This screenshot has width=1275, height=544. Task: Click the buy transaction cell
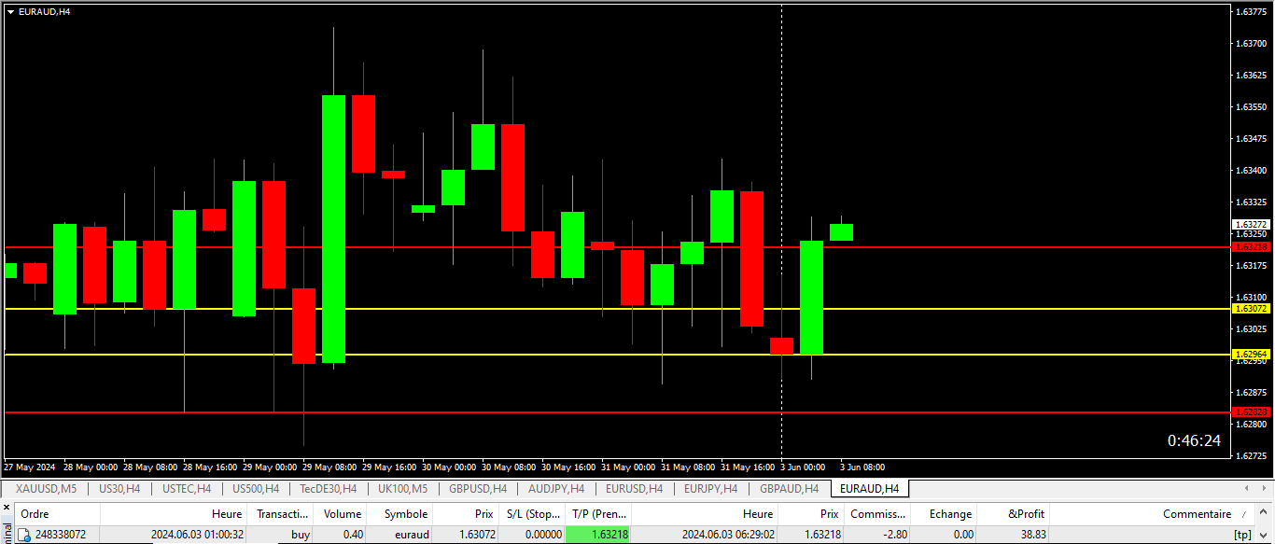tap(300, 535)
